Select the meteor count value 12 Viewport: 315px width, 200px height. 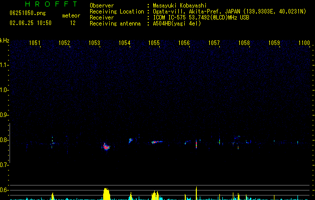[x=73, y=23]
